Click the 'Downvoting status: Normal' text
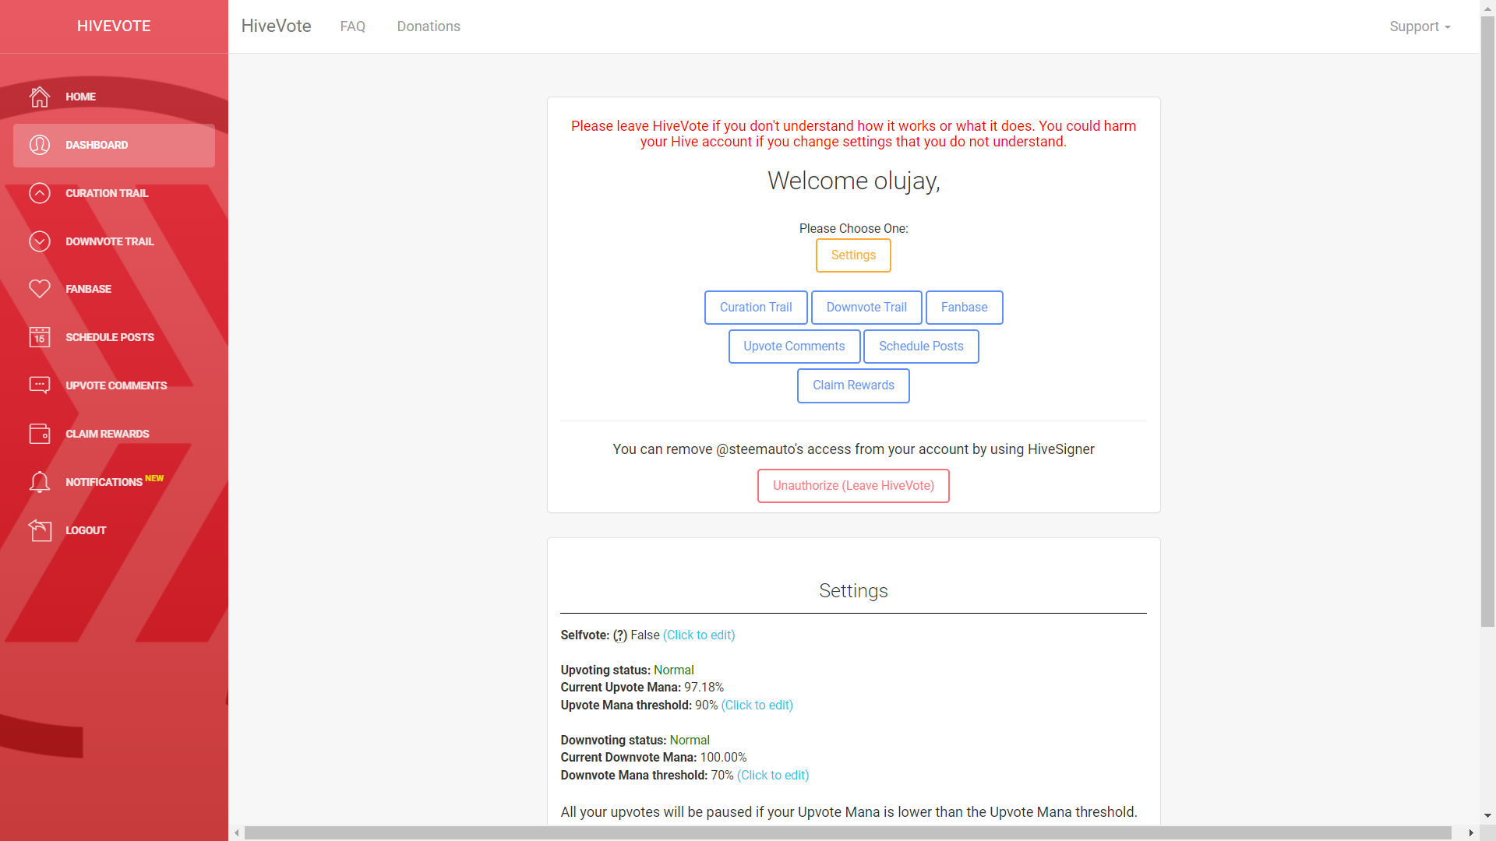Image resolution: width=1496 pixels, height=841 pixels. coord(635,741)
